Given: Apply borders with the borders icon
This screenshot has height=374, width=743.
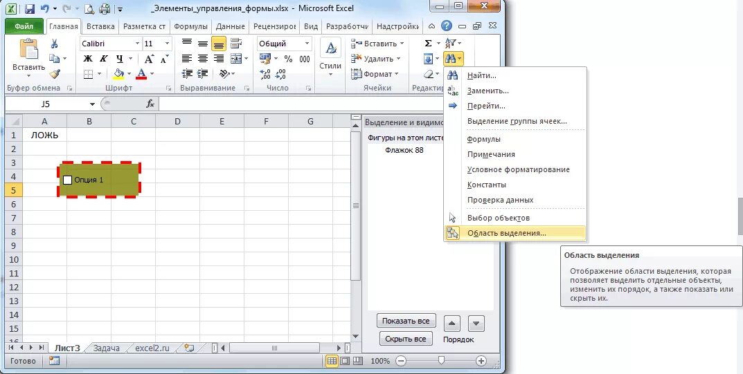Looking at the screenshot, I should pos(88,74).
